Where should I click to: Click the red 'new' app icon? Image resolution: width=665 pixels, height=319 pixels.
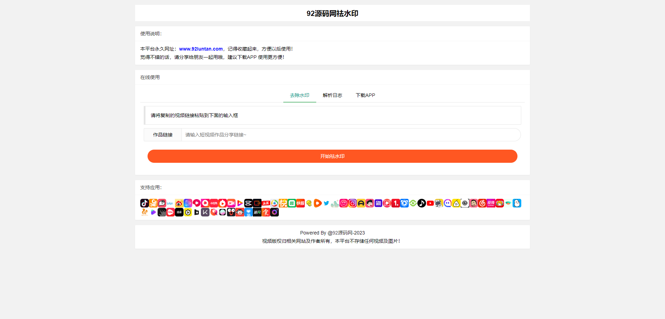170,212
